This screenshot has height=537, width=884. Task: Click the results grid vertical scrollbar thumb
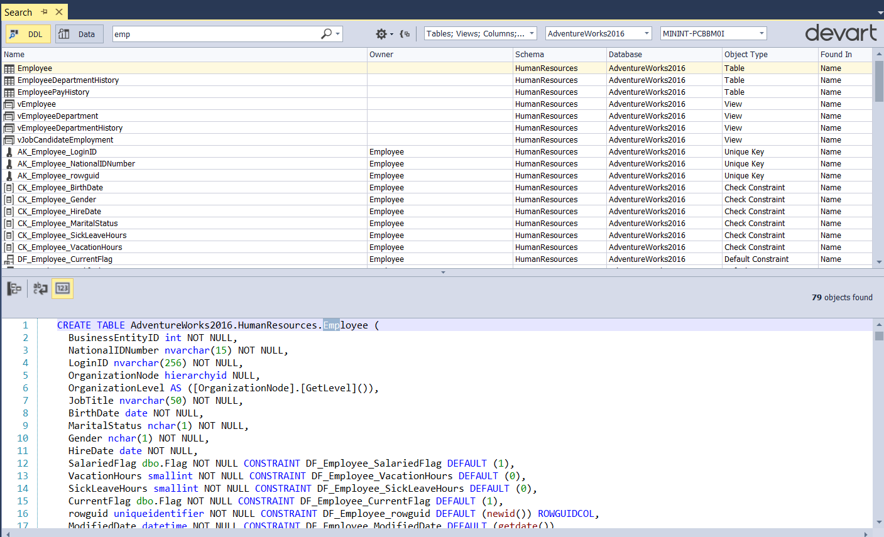[x=879, y=82]
